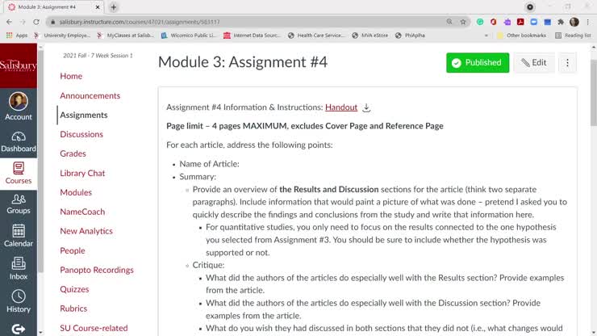Open Reading list
The width and height of the screenshot is (597, 336).
[573, 36]
